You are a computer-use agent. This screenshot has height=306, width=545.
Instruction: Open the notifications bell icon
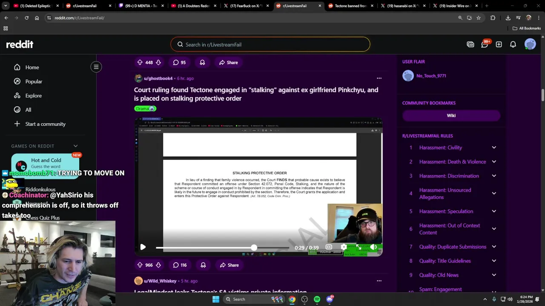pyautogui.click(x=513, y=45)
